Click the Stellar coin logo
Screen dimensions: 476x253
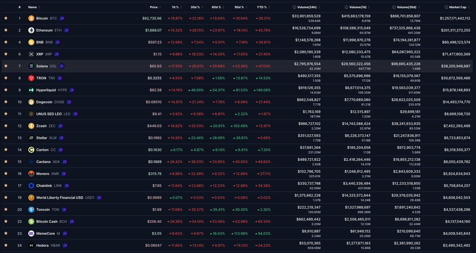[x=31, y=138]
